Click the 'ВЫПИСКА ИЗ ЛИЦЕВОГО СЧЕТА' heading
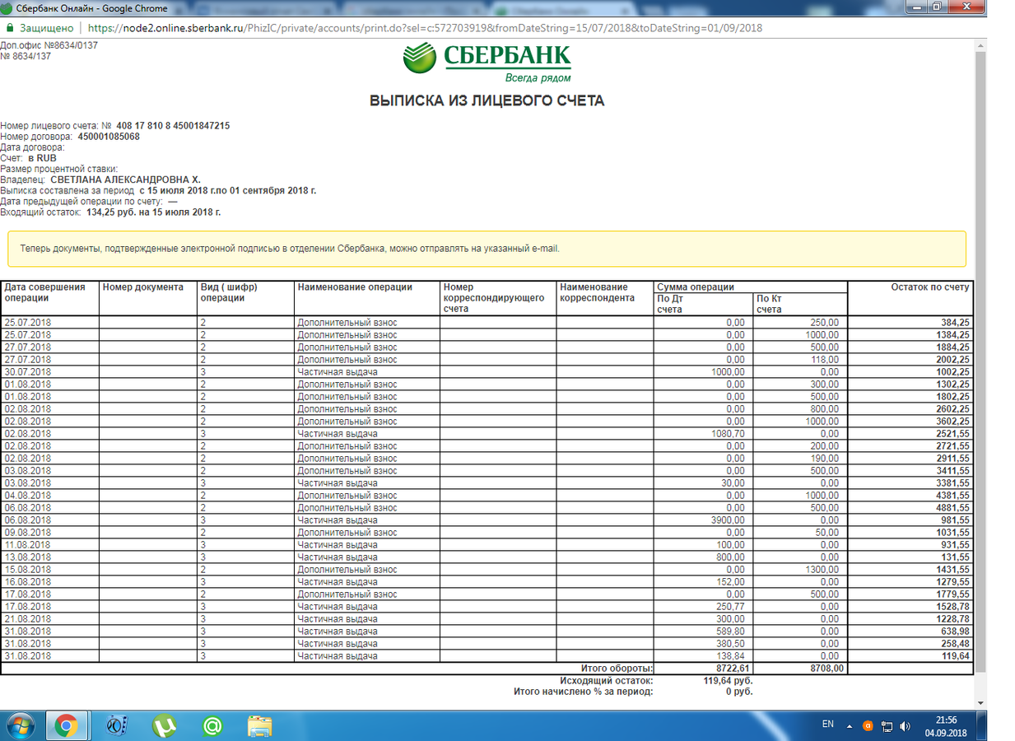Viewport: 1015px width, 741px height. pos(487,101)
